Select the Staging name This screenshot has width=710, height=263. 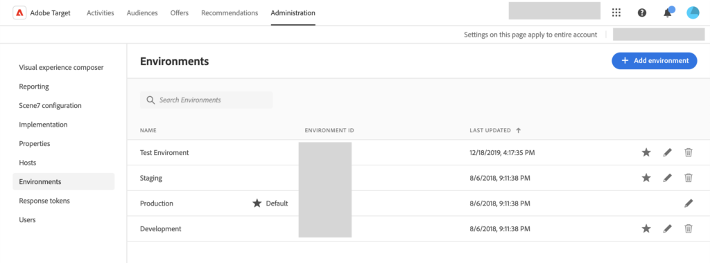click(151, 178)
